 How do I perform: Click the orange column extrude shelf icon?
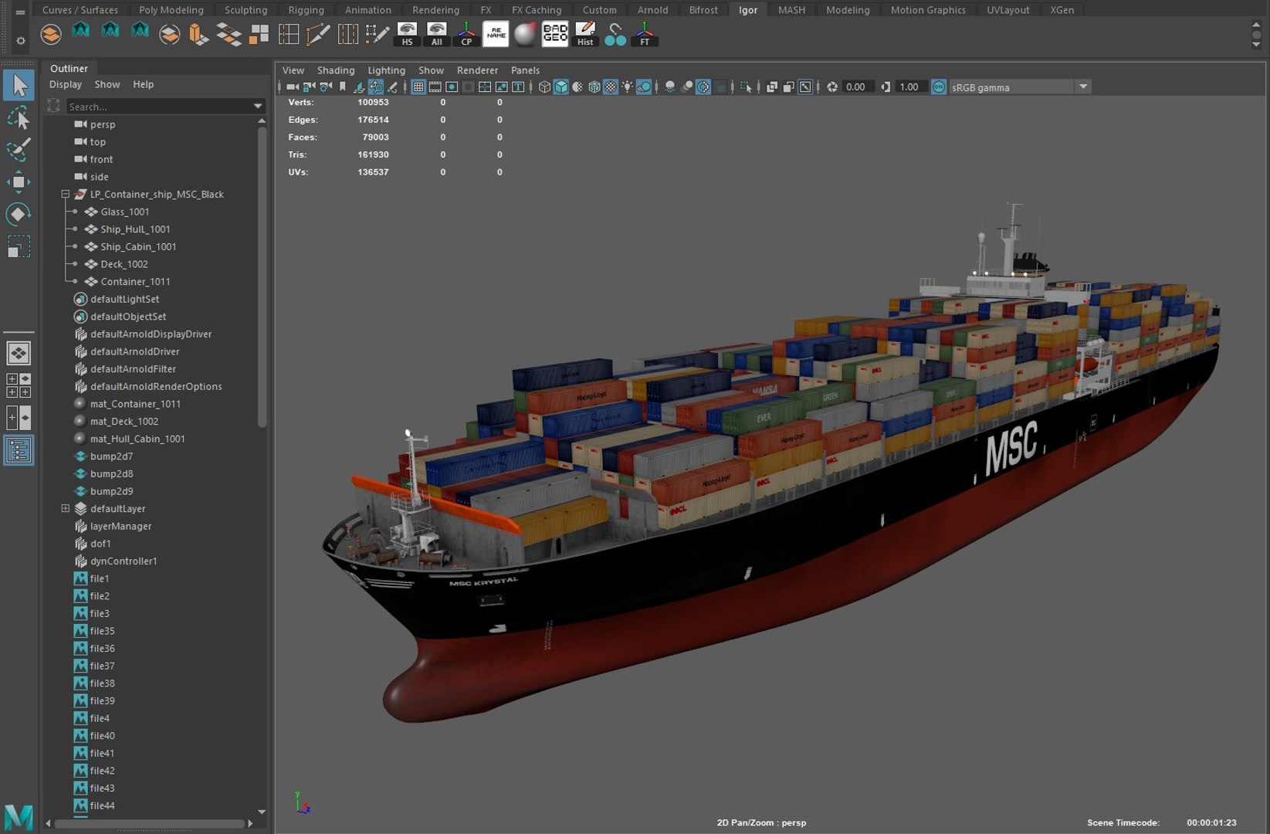pyautogui.click(x=198, y=34)
